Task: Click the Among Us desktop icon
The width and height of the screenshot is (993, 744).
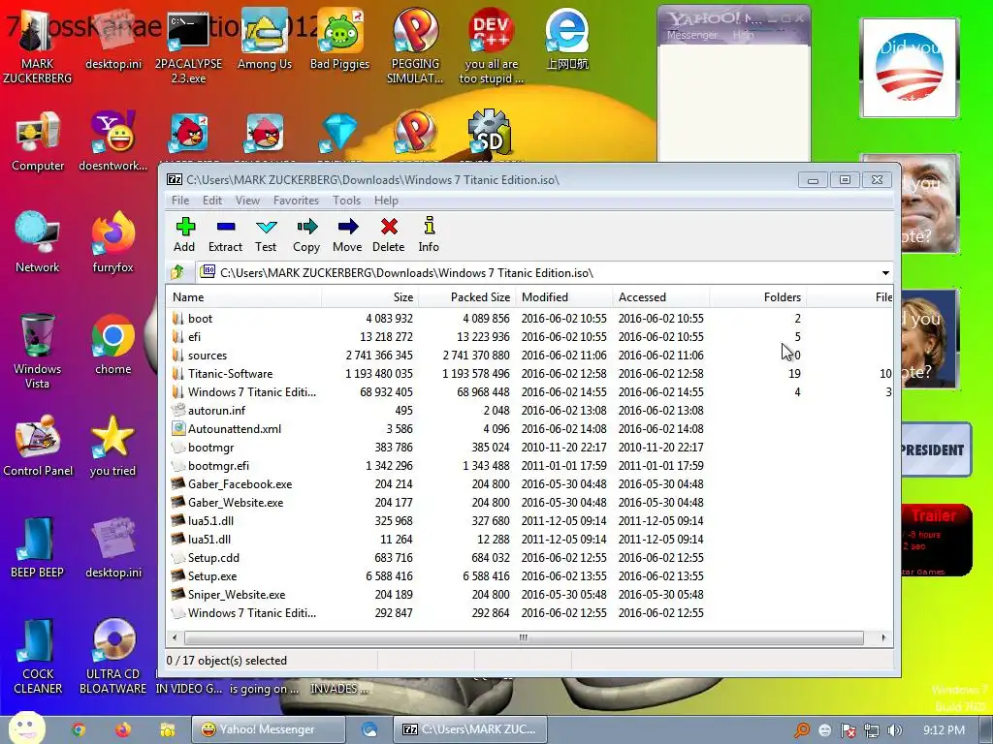Action: coord(265,39)
